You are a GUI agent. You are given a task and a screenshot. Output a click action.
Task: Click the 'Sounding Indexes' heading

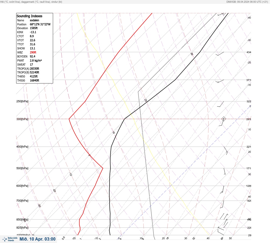(x=29, y=16)
